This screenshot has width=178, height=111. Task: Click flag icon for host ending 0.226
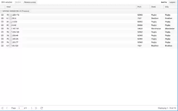tap(2, 22)
